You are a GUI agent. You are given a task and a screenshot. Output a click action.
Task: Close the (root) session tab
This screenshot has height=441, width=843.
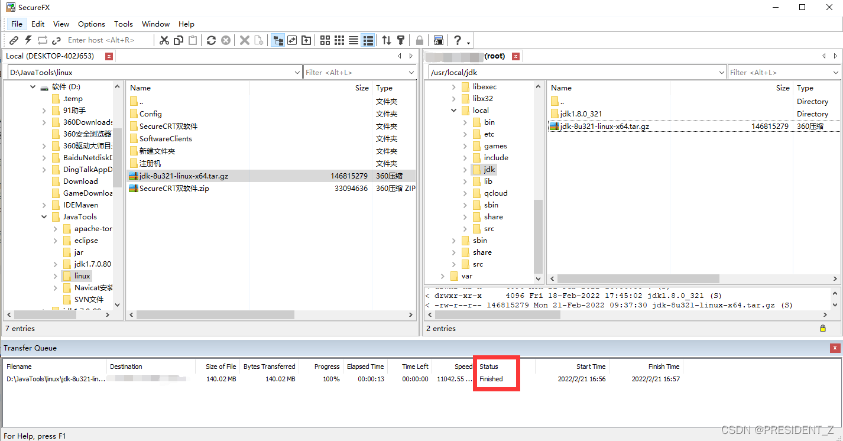click(515, 56)
